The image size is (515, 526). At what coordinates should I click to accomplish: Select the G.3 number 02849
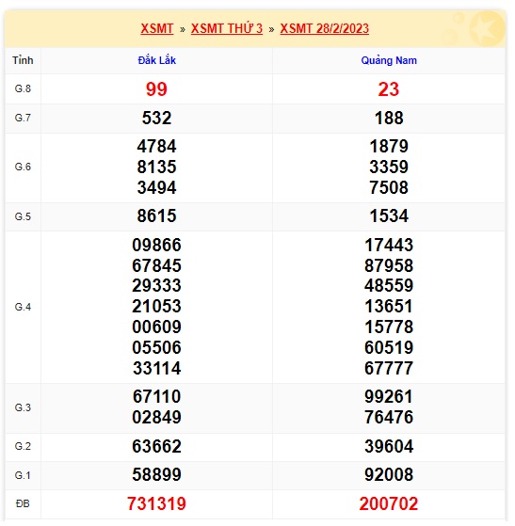point(157,417)
